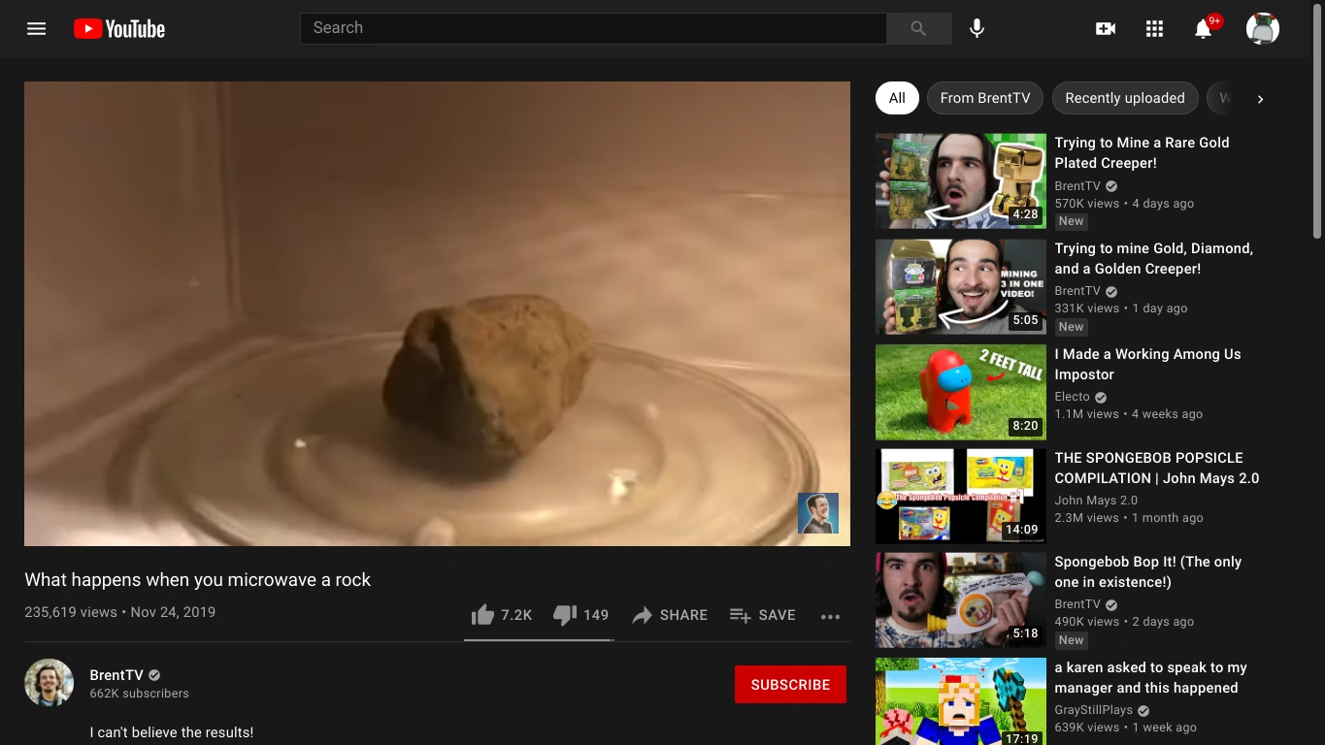Open the YouTube apps grid
This screenshot has width=1325, height=745.
pyautogui.click(x=1154, y=28)
